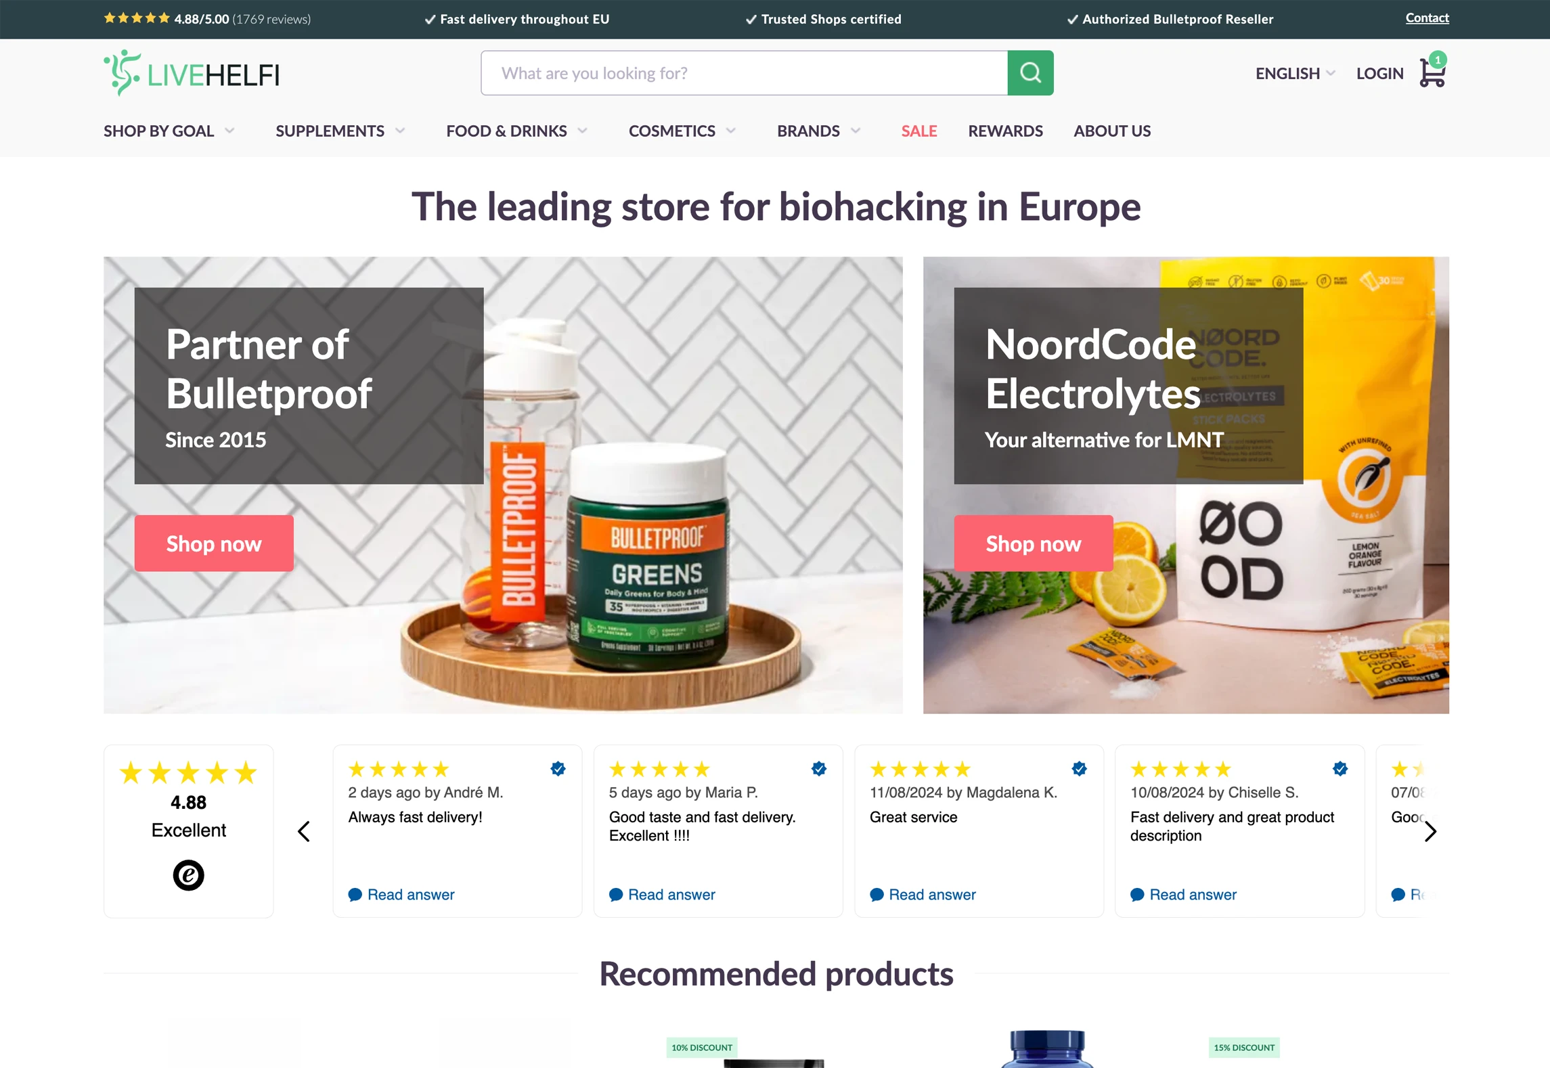Click the search input field
Image resolution: width=1550 pixels, height=1068 pixels.
[744, 72]
